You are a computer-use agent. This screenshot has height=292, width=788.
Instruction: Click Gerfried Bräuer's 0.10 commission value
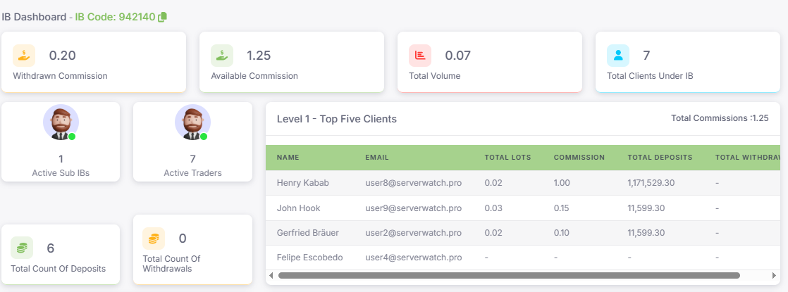click(562, 233)
